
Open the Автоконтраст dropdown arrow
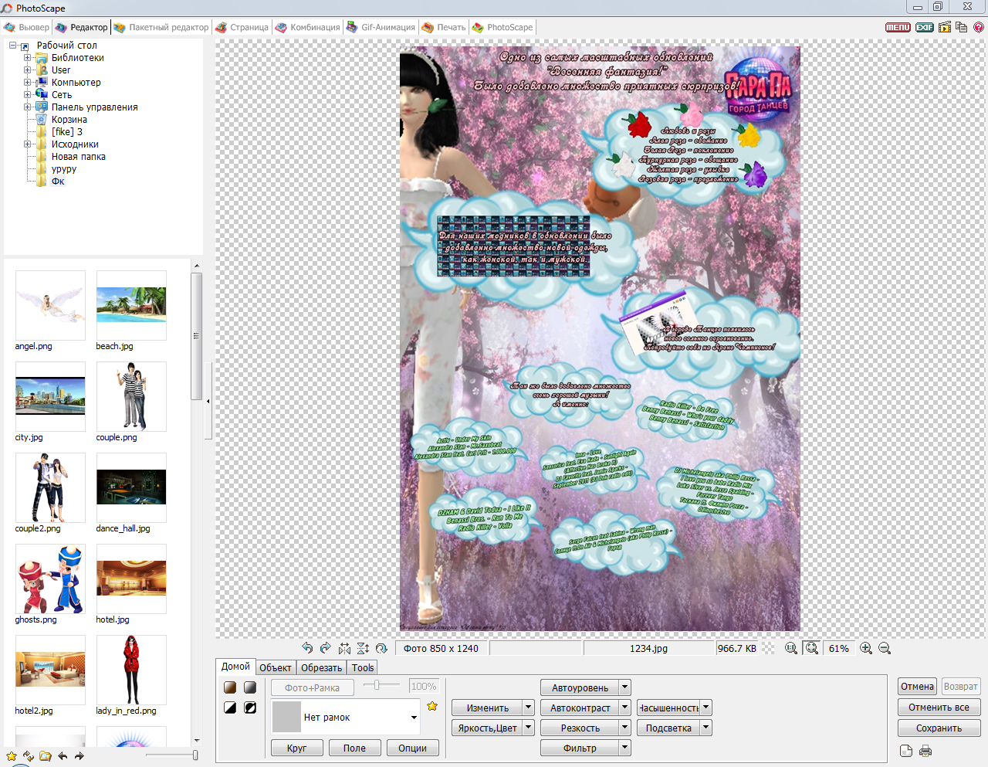click(x=625, y=708)
